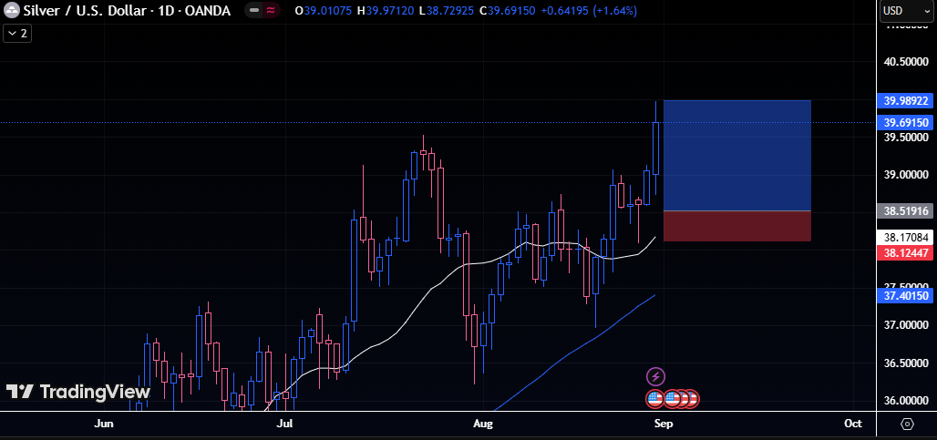This screenshot has width=937, height=440.
Task: Click the 40.50000 price axis label
Action: (x=905, y=62)
